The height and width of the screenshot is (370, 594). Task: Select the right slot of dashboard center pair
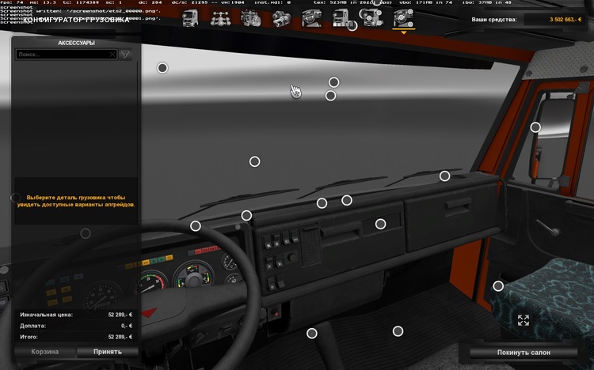tap(347, 200)
